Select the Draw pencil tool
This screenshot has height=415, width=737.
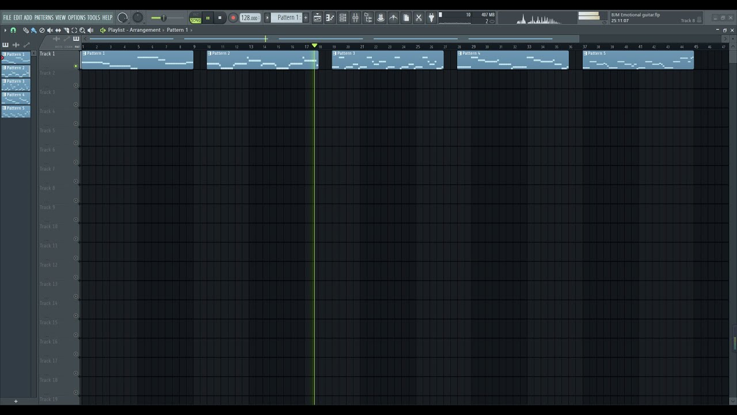[25, 30]
